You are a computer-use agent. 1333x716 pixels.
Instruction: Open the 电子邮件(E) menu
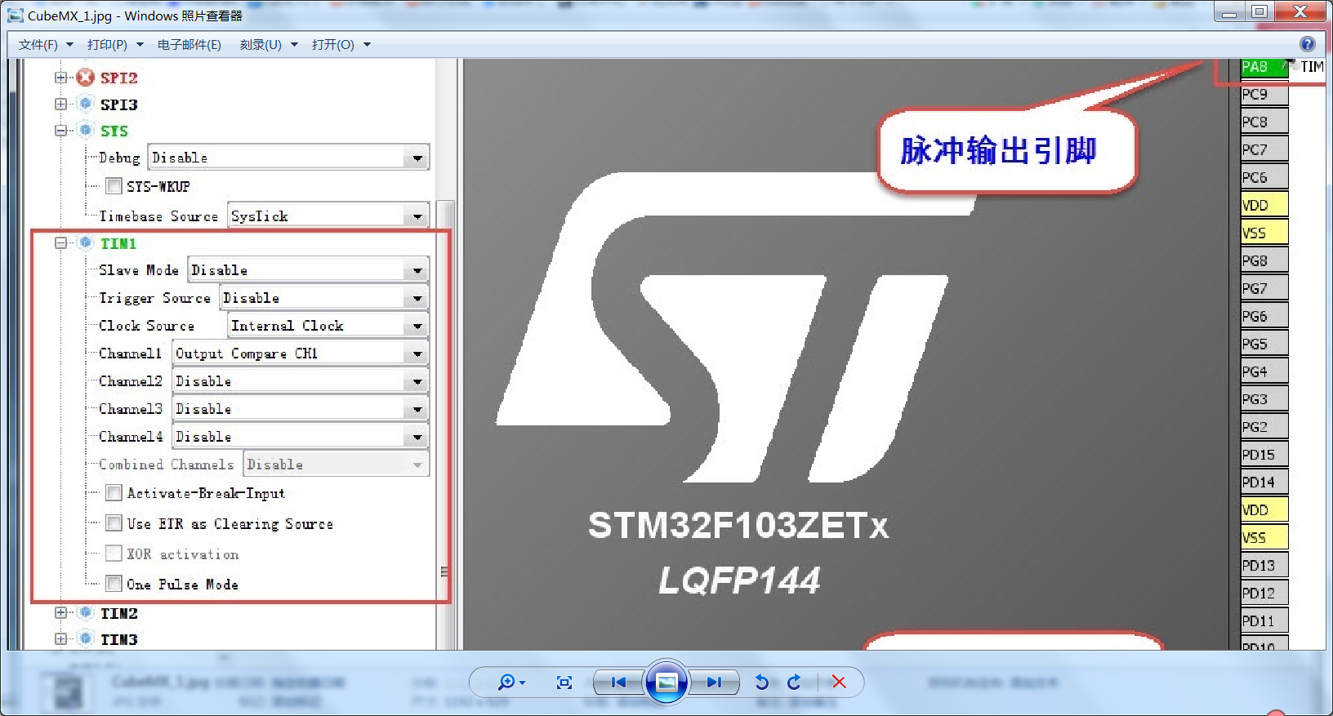click(189, 44)
